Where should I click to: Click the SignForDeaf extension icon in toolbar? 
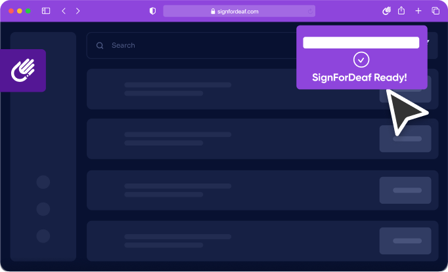click(x=386, y=11)
